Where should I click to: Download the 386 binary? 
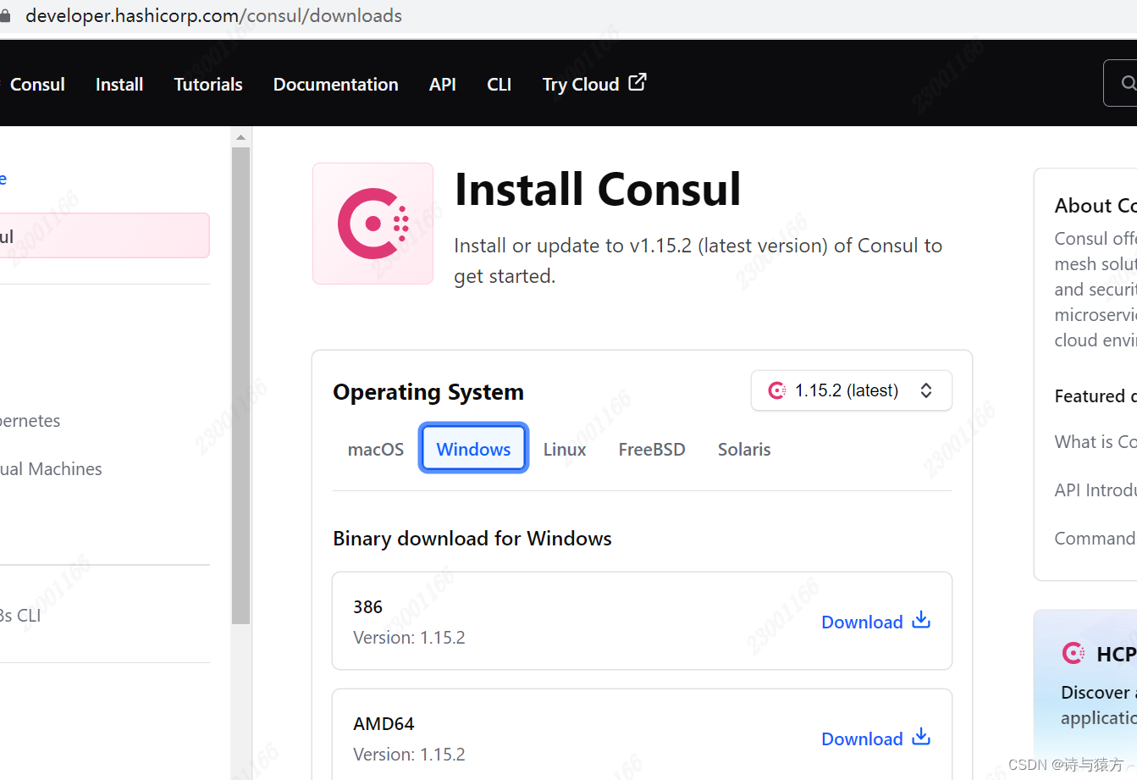[876, 622]
